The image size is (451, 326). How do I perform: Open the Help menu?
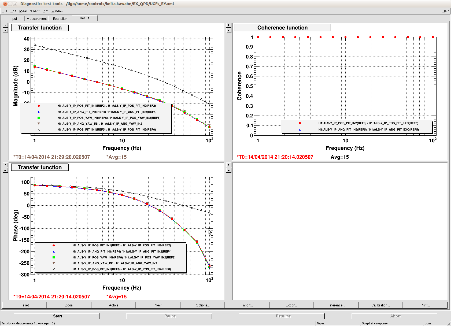[x=446, y=11]
